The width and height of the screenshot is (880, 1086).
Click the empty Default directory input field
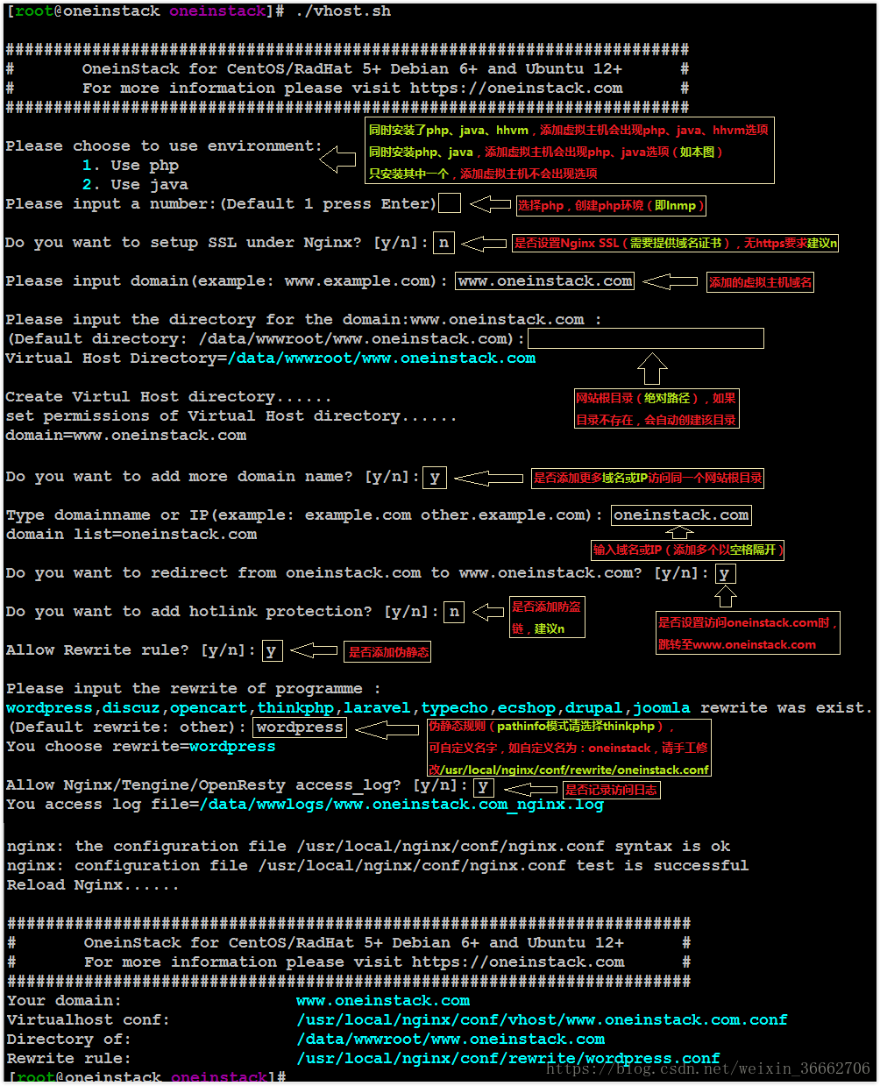646,338
